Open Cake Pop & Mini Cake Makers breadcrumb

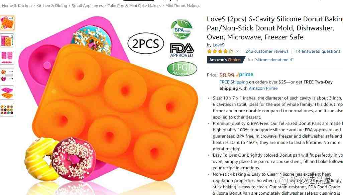pos(134,6)
